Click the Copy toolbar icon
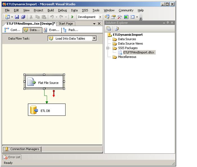197x167 pixels. [37, 17]
